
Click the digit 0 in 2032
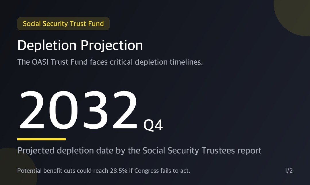[x=63, y=110]
